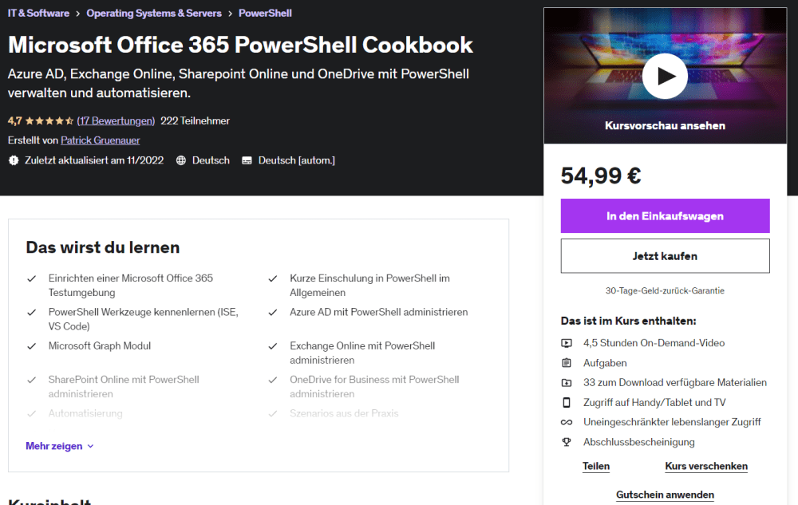798x505 pixels.
Task: Click the infinity lifetime access icon
Action: click(567, 422)
